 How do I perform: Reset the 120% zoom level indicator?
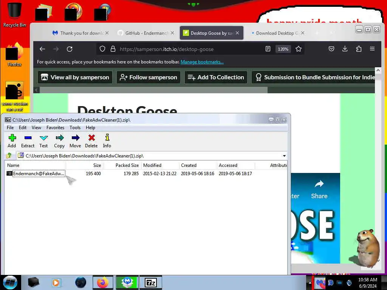283,49
